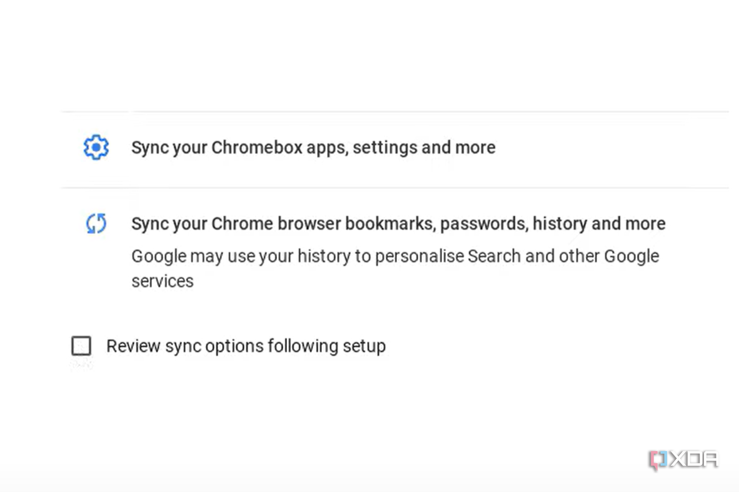Click the sync loop icon beside browser bookmarks
The height and width of the screenshot is (492, 739).
pos(95,224)
